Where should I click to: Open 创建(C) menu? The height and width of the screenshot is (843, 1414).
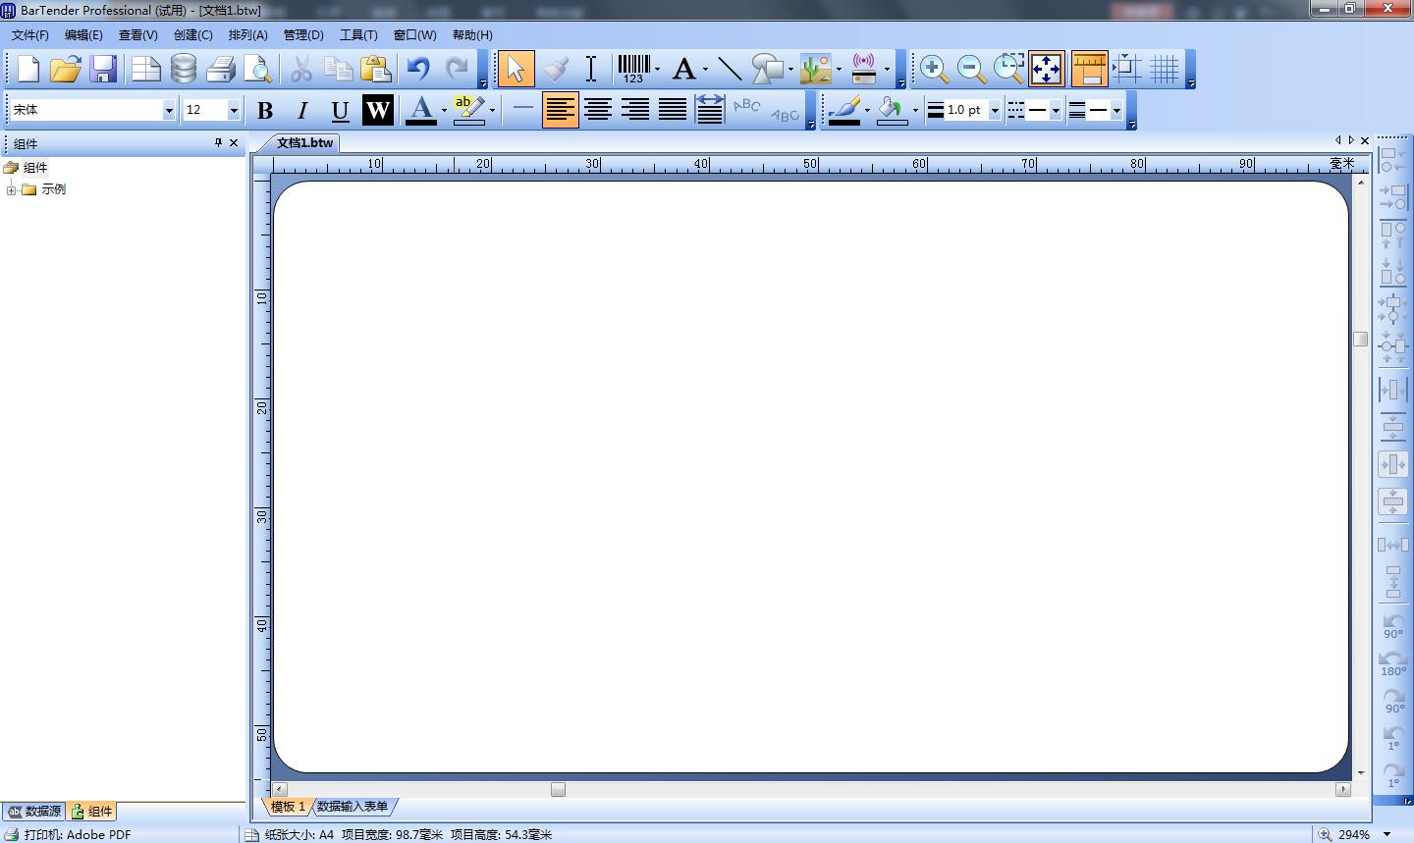point(193,34)
